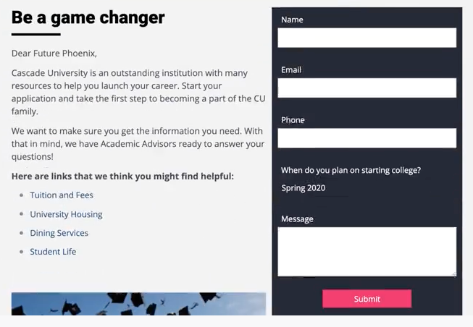Open the Tuition and Fees link

(62, 195)
